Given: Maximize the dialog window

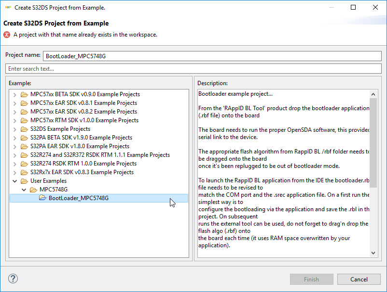Looking at the screenshot, I should click(x=353, y=7).
